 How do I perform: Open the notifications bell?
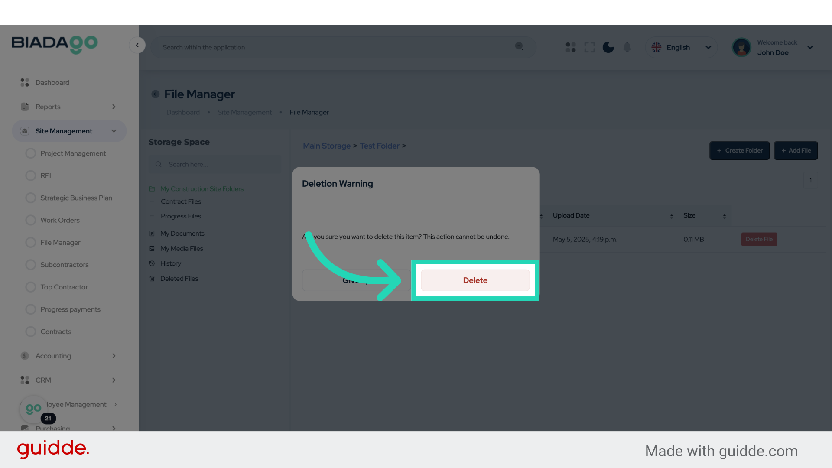click(627, 47)
